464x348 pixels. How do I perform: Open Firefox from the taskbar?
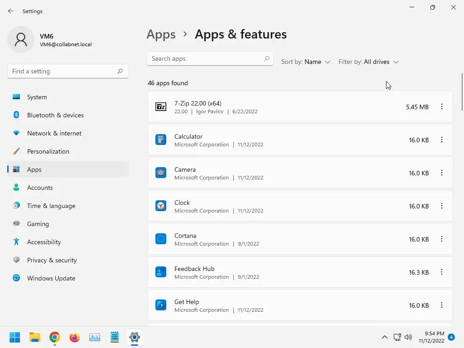pyautogui.click(x=75, y=337)
